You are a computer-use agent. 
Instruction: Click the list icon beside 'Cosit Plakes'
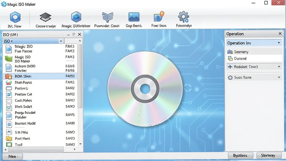click(x=9, y=101)
